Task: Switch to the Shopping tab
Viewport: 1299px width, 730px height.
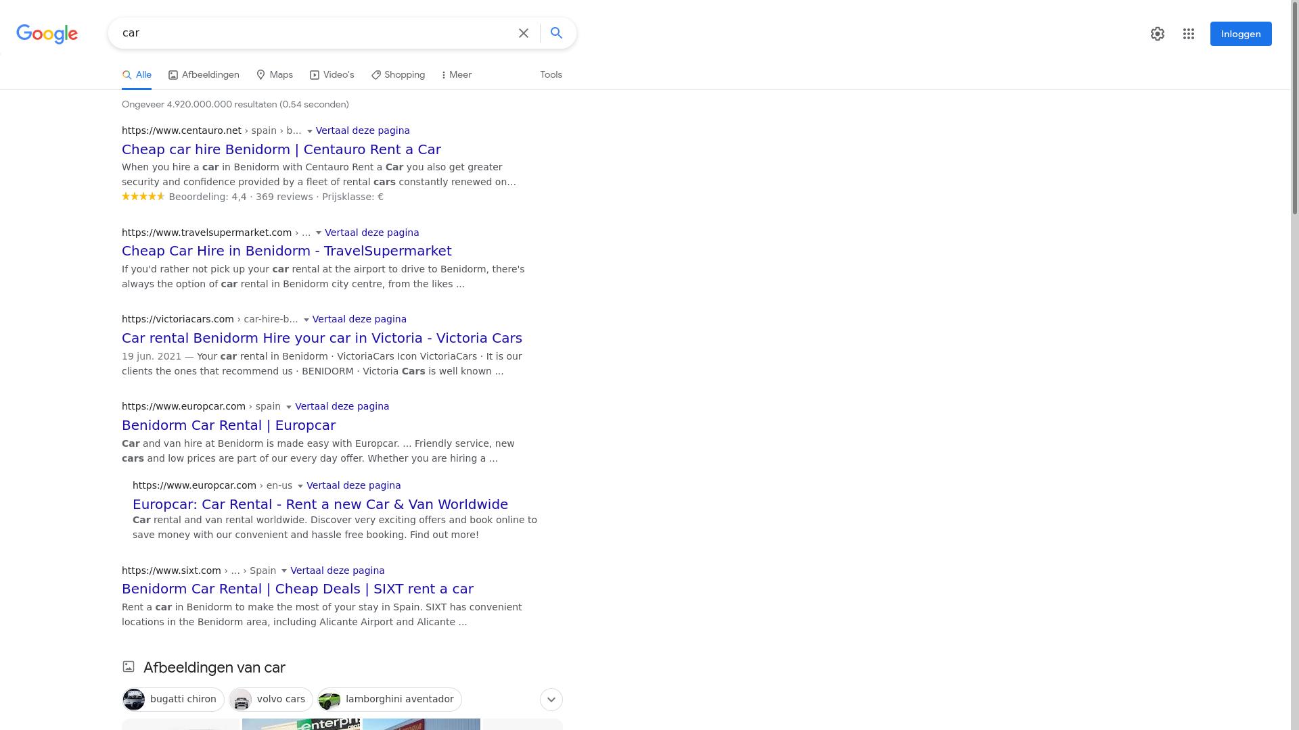Action: [x=398, y=75]
